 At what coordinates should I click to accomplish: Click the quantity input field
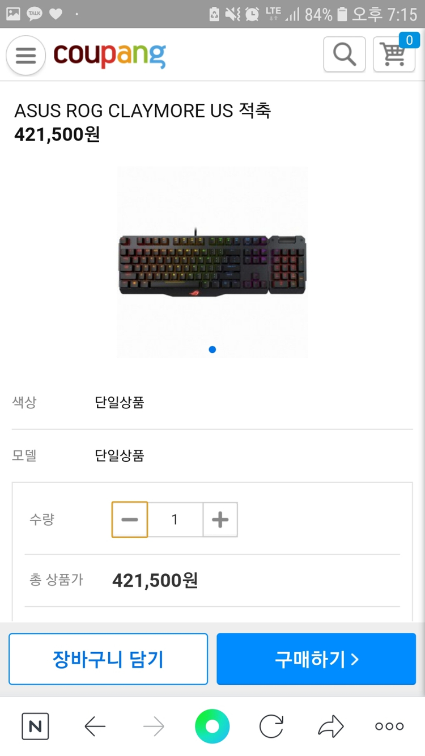coord(175,520)
